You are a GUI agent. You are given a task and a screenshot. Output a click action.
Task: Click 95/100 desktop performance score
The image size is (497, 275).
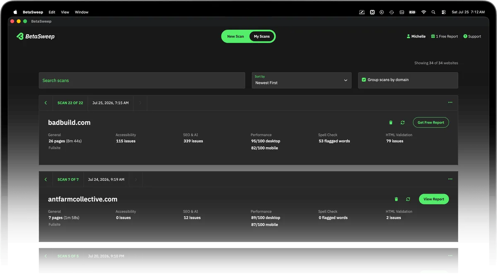point(265,141)
